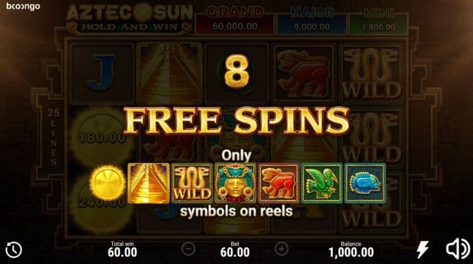Increase the bet with plus button

[x=281, y=249]
